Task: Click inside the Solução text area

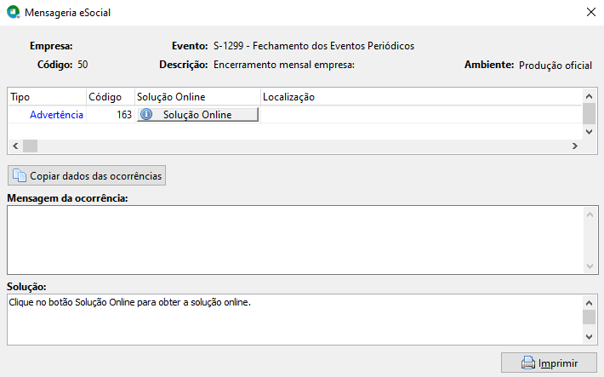Action: tap(295, 320)
